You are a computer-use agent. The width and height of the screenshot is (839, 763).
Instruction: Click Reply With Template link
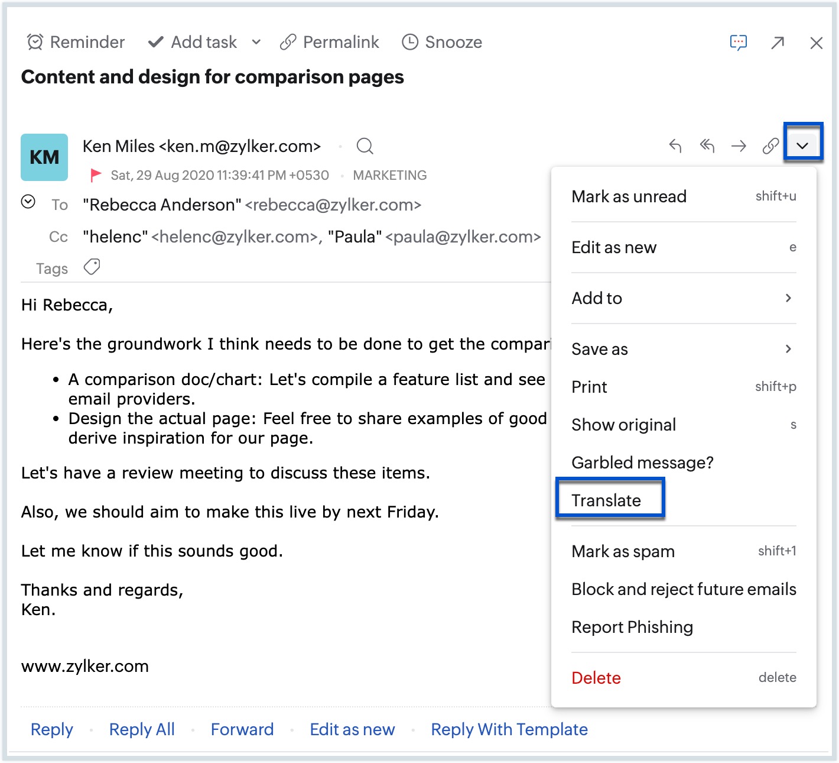point(509,729)
